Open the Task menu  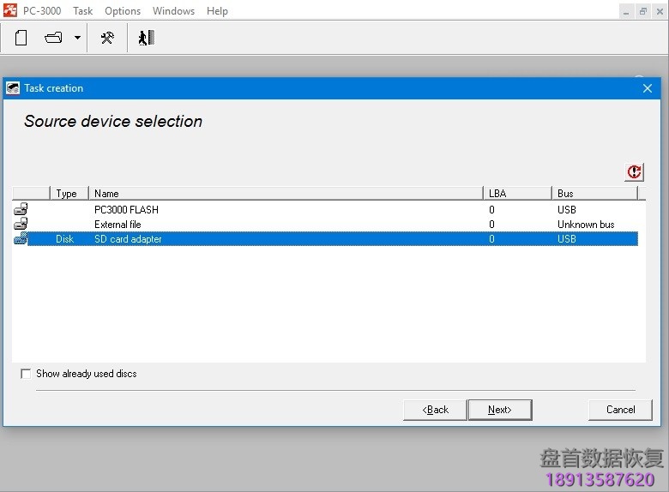point(82,11)
